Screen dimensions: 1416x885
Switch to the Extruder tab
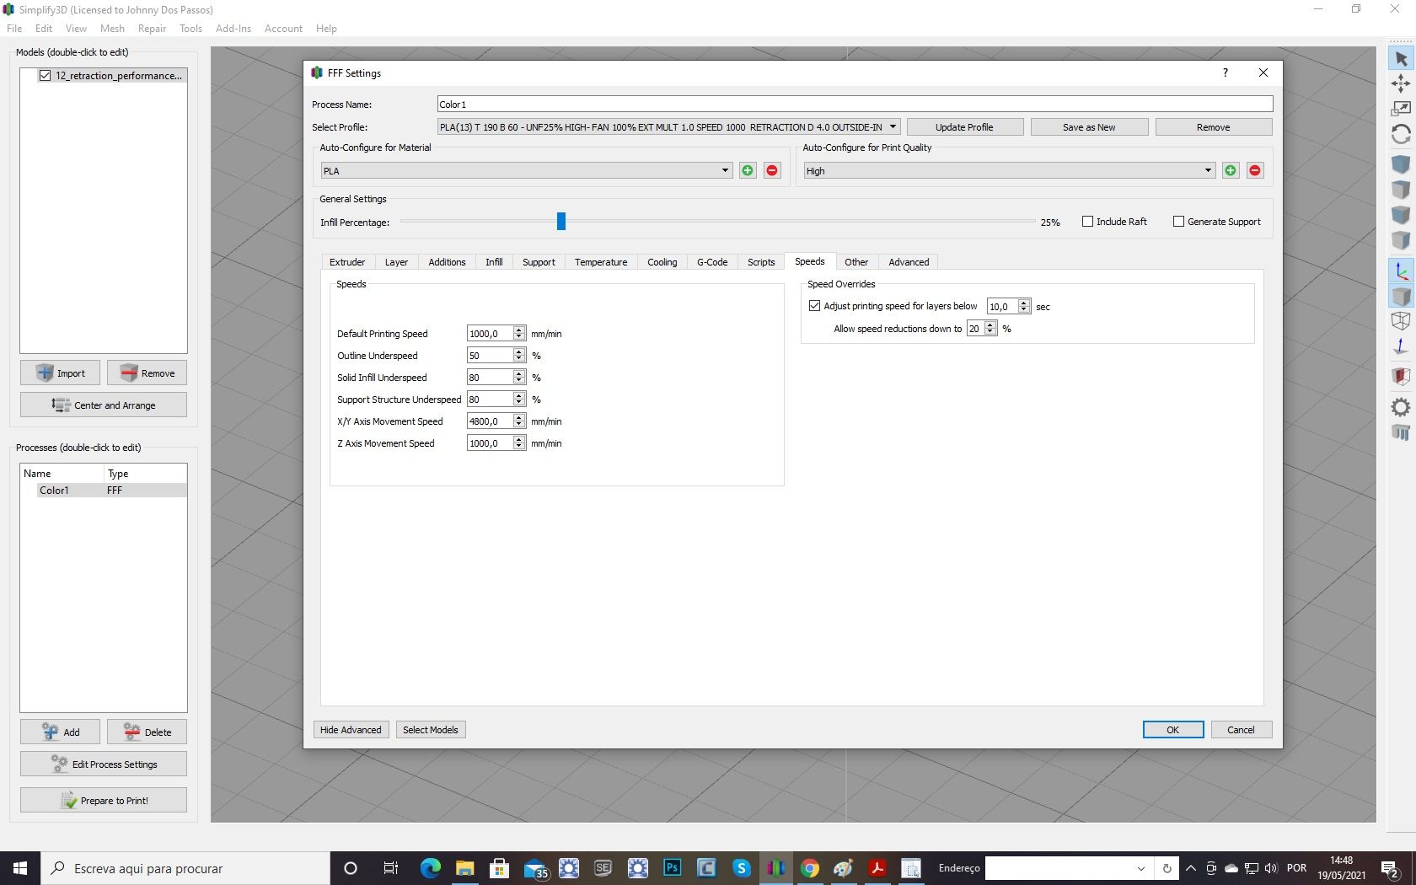click(x=347, y=262)
